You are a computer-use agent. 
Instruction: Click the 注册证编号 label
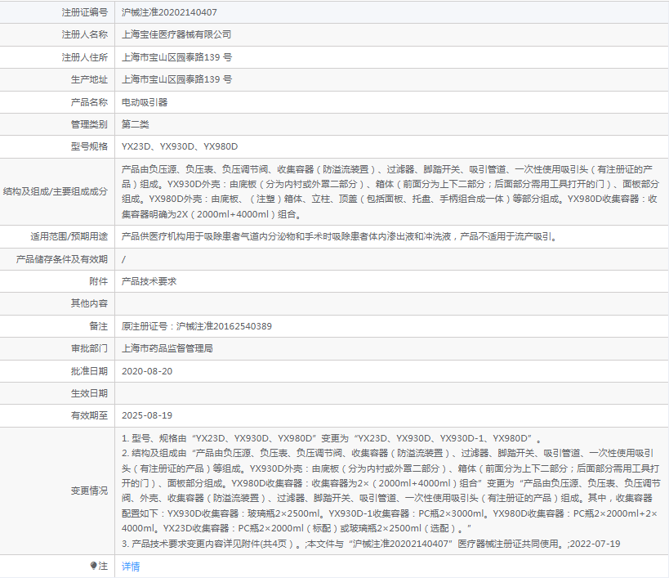(x=84, y=12)
